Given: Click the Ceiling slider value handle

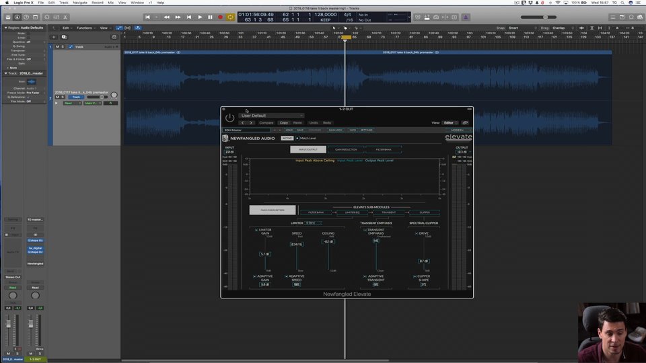Looking at the screenshot, I should coord(328,241).
